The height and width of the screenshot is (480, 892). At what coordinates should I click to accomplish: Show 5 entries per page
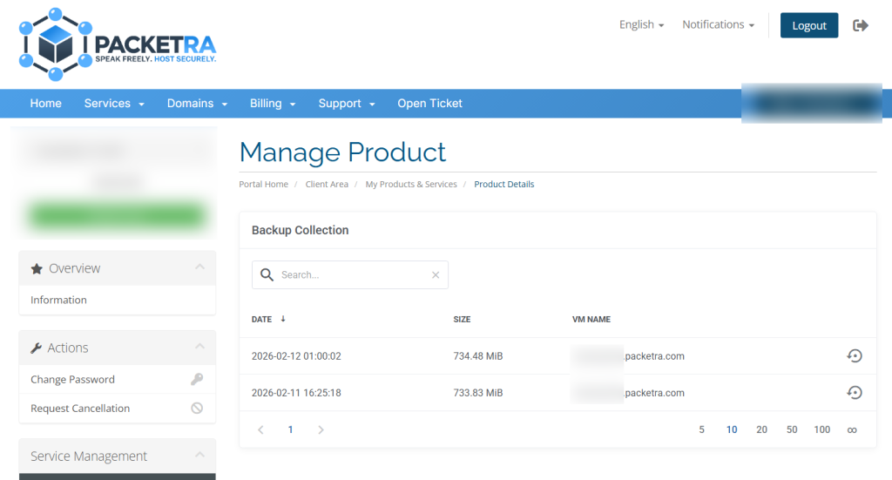pyautogui.click(x=701, y=430)
